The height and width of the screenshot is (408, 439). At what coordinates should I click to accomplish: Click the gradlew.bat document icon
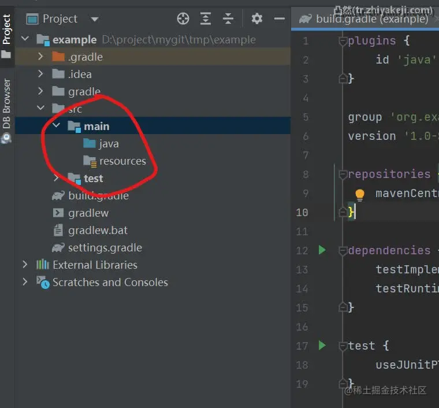click(58, 230)
